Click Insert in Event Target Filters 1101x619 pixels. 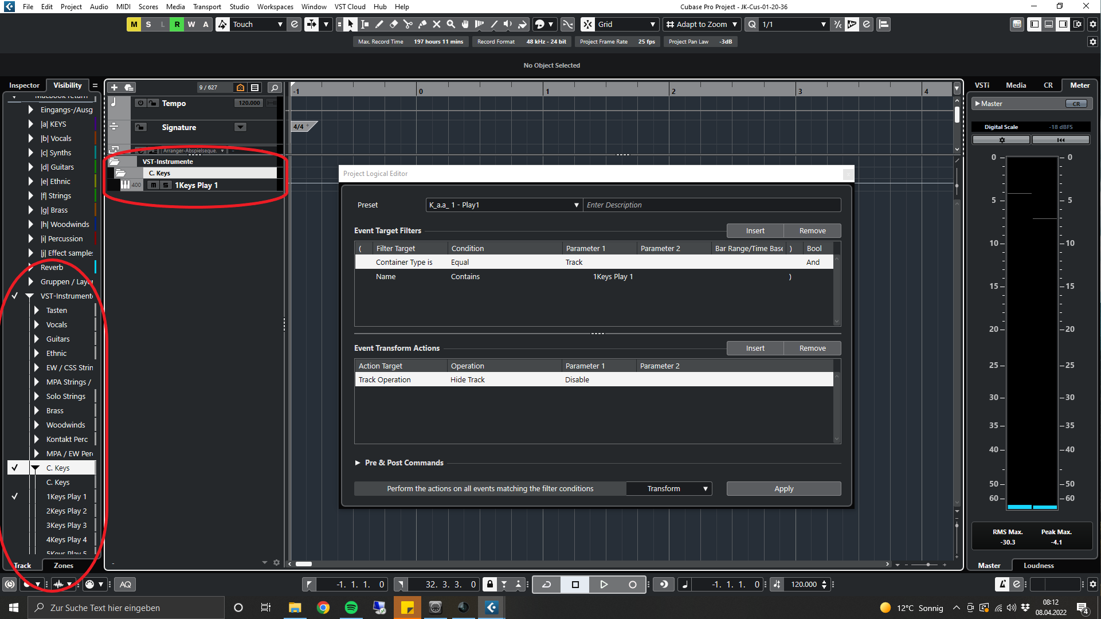[755, 230]
